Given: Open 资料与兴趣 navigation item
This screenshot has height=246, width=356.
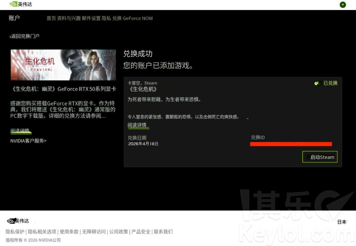Looking at the screenshot, I should point(69,18).
